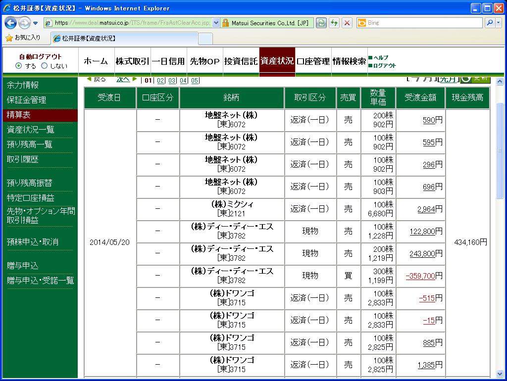507x381 pixels.
Task: Click the browser Forward arrow button
Action: [x=24, y=23]
